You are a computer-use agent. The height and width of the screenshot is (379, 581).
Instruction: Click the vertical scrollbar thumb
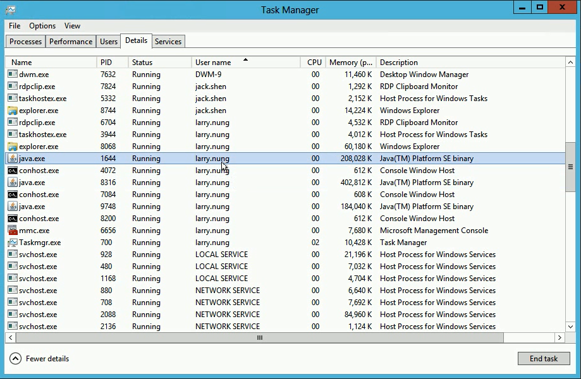(x=570, y=167)
